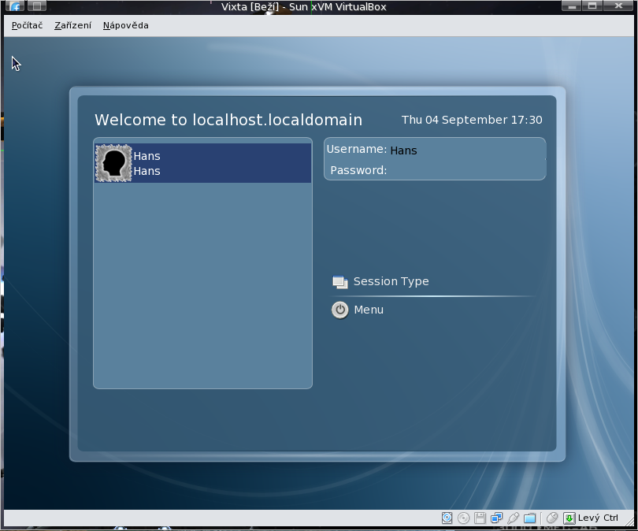
Task: Click the Fedora window menu icon in title bar
Action: [x=15, y=6]
